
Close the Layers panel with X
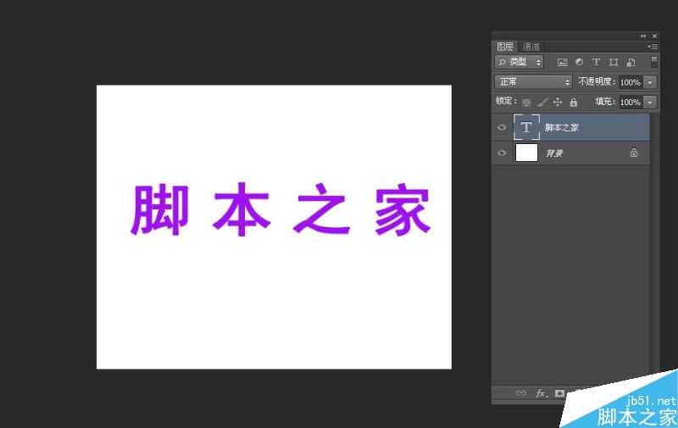coord(654,36)
